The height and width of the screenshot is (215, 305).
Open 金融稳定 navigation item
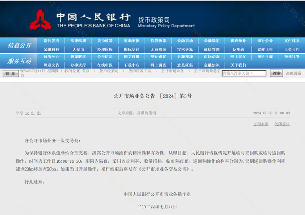point(212,41)
